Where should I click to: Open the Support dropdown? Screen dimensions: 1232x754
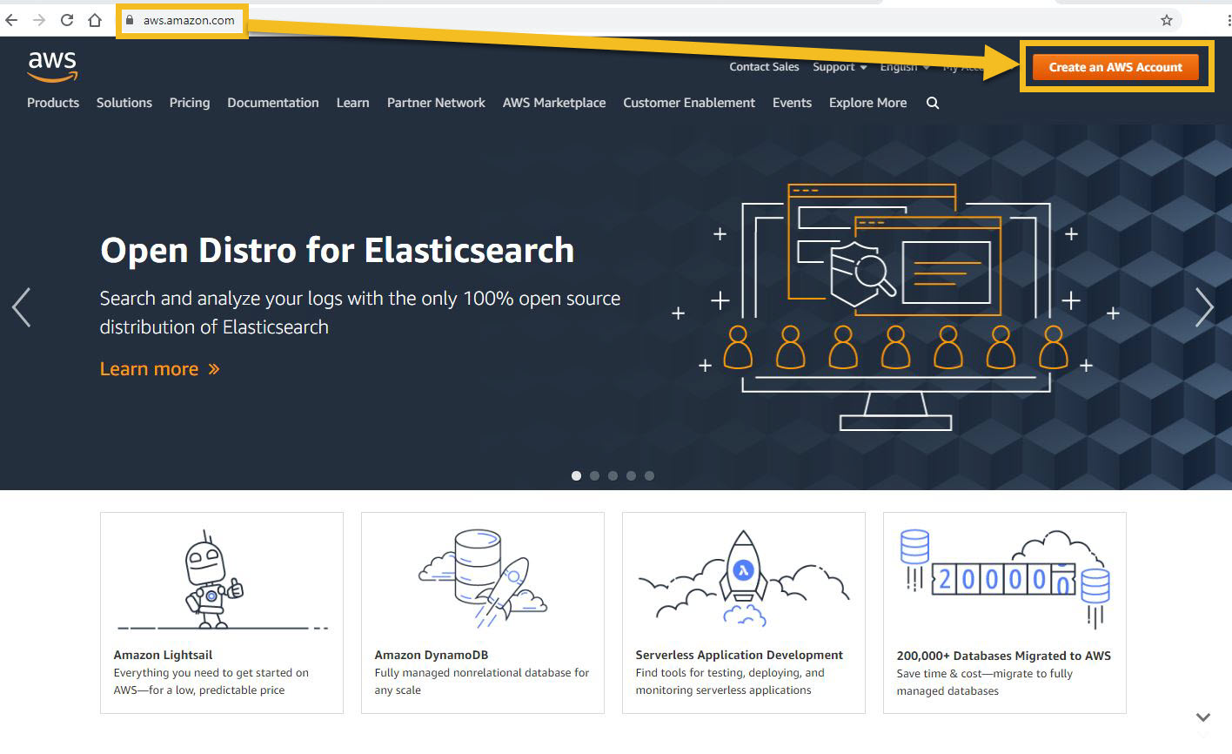pyautogui.click(x=840, y=67)
